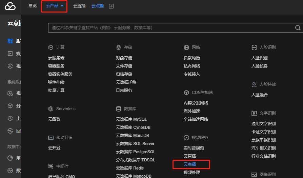
Task: Open 日志服务 product link
Action: pos(124,90)
